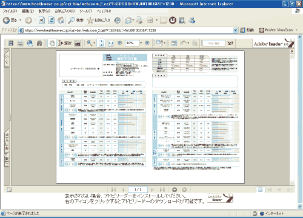Open the 40% zoom level dropdown
The width and height of the screenshot is (303, 218).
click(x=141, y=43)
